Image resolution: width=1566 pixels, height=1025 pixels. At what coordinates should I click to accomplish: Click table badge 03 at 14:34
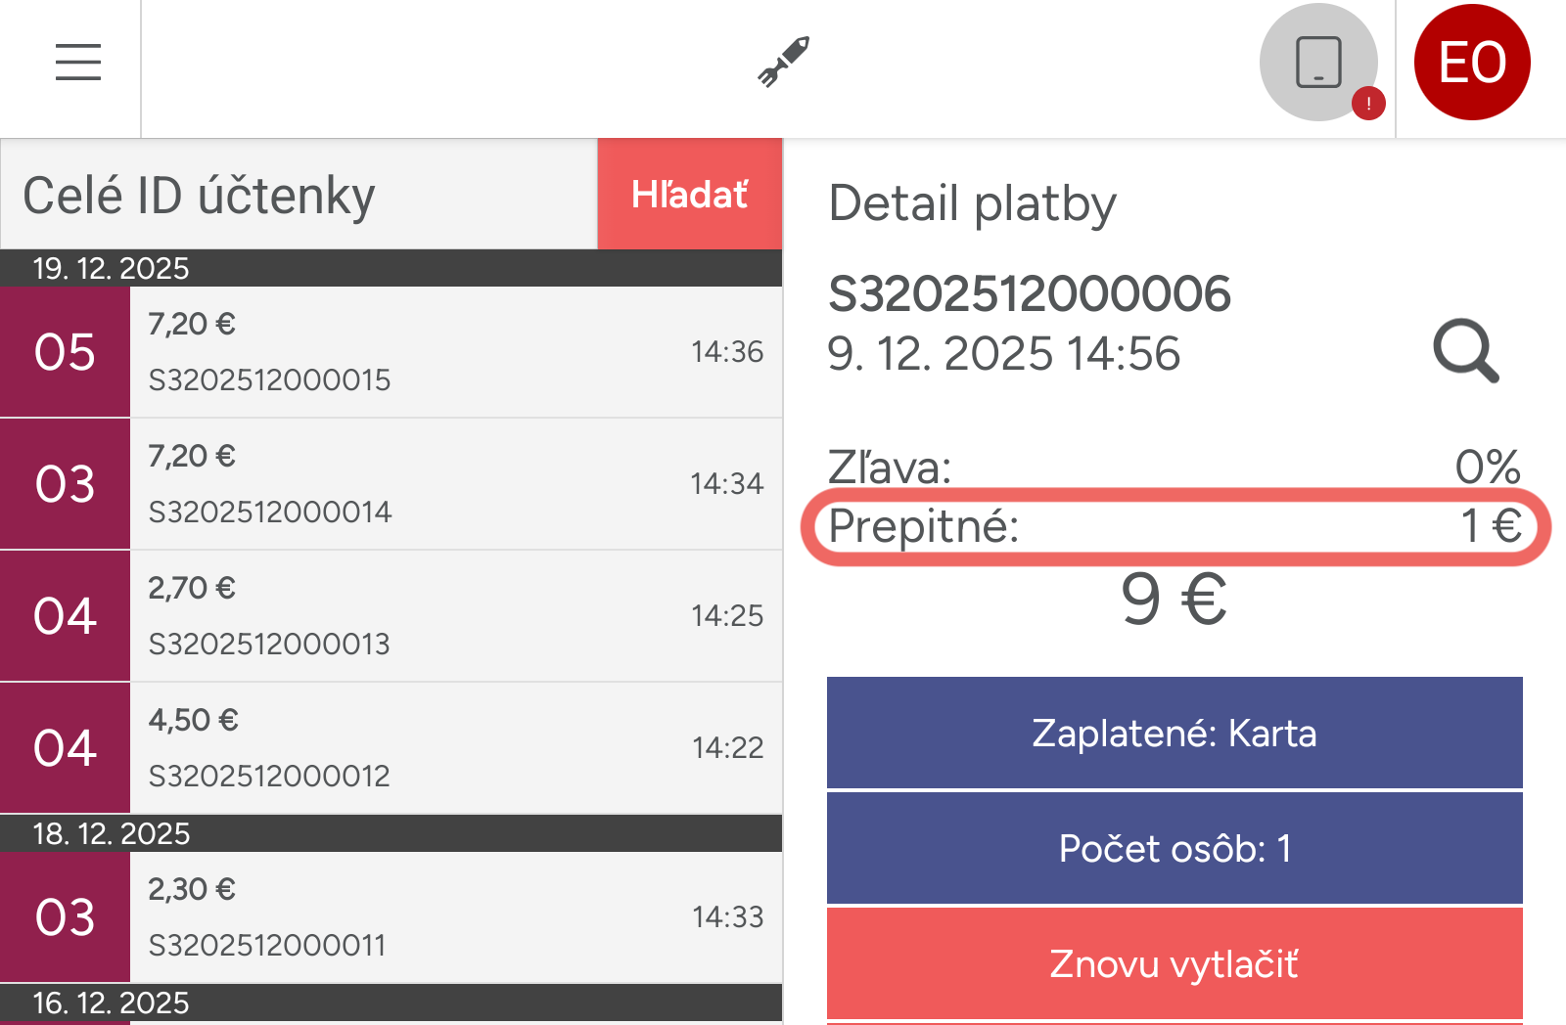coord(65,484)
